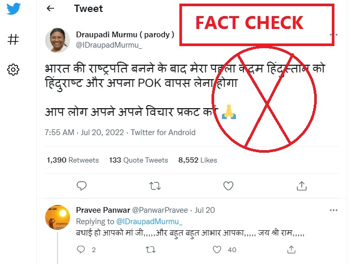This screenshot has width=351, height=264.
Task: Share the main tweet
Action: coord(302,185)
